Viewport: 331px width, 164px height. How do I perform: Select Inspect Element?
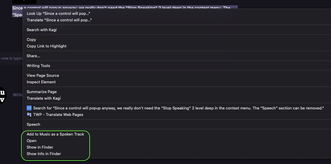coord(41,82)
